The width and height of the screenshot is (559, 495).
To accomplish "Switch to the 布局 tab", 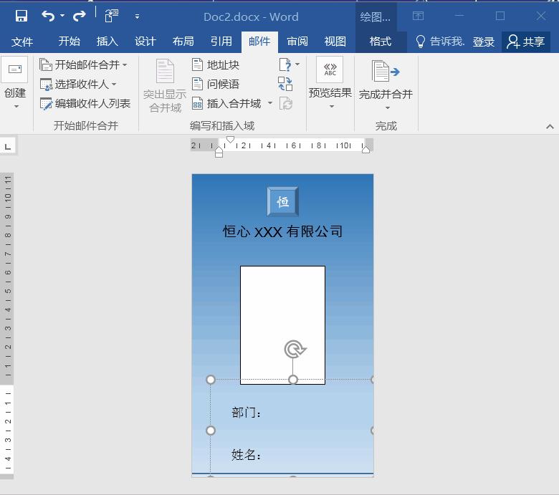I will (x=183, y=42).
